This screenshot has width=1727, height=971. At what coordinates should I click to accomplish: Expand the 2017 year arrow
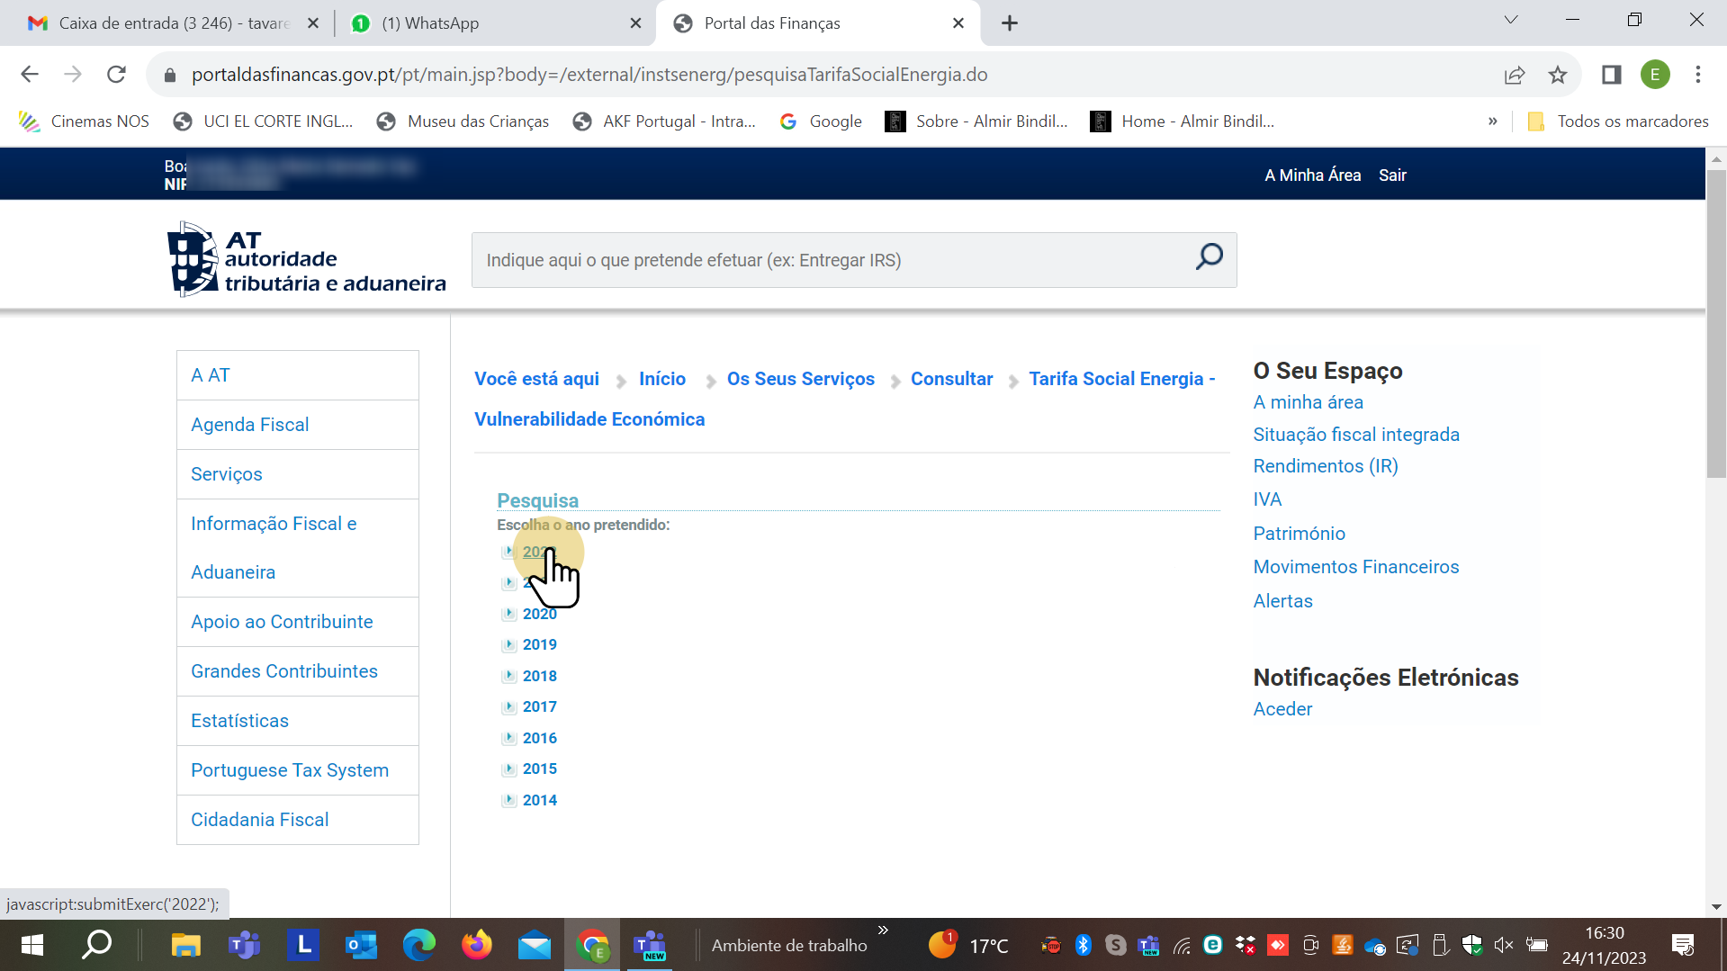[509, 707]
